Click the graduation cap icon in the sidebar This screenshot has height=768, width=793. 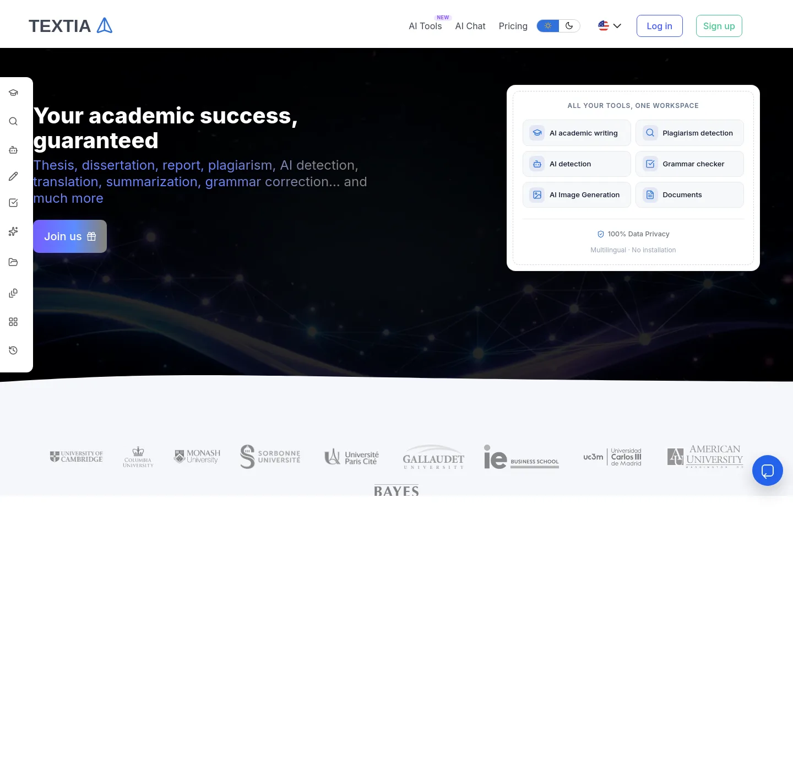tap(13, 93)
